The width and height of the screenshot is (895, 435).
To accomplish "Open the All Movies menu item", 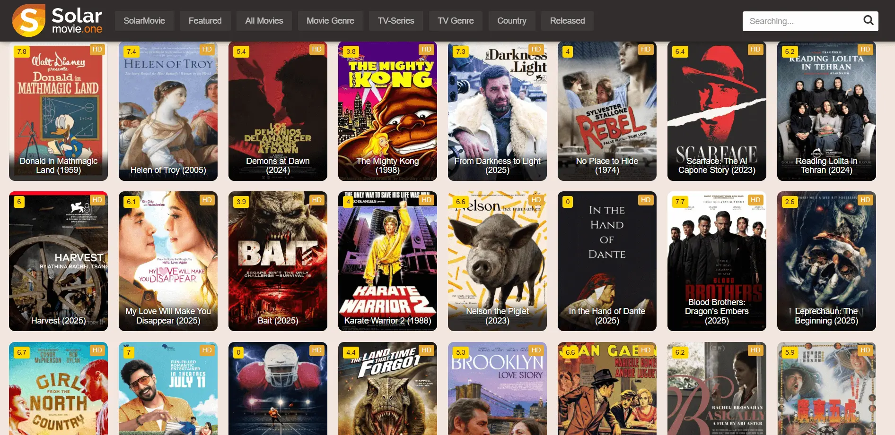I will [x=264, y=21].
